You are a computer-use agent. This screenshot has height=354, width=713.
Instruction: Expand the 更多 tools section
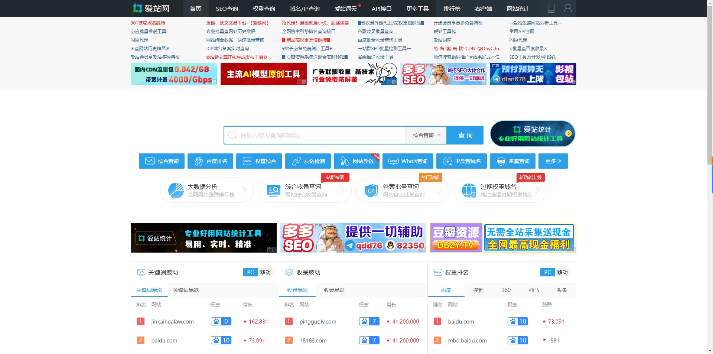pos(553,161)
